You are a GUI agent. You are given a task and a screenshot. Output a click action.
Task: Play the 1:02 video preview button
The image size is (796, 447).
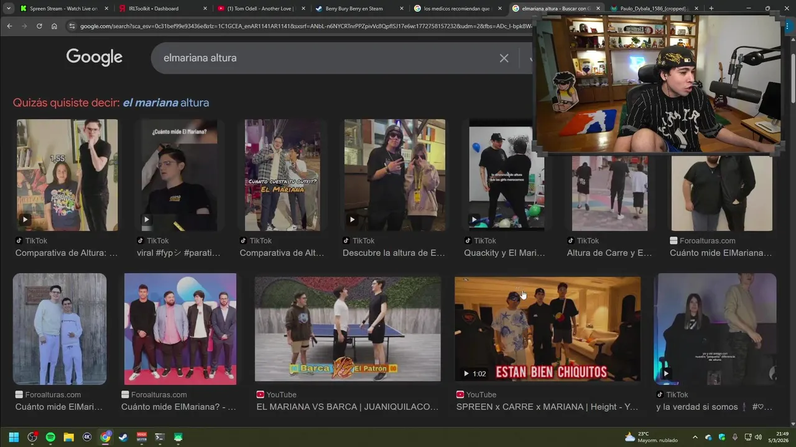coord(466,374)
